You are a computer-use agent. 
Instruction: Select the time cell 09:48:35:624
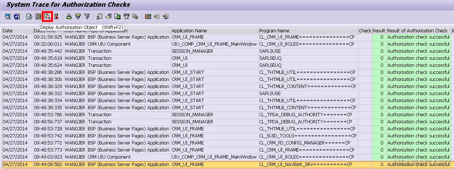pos(48,65)
